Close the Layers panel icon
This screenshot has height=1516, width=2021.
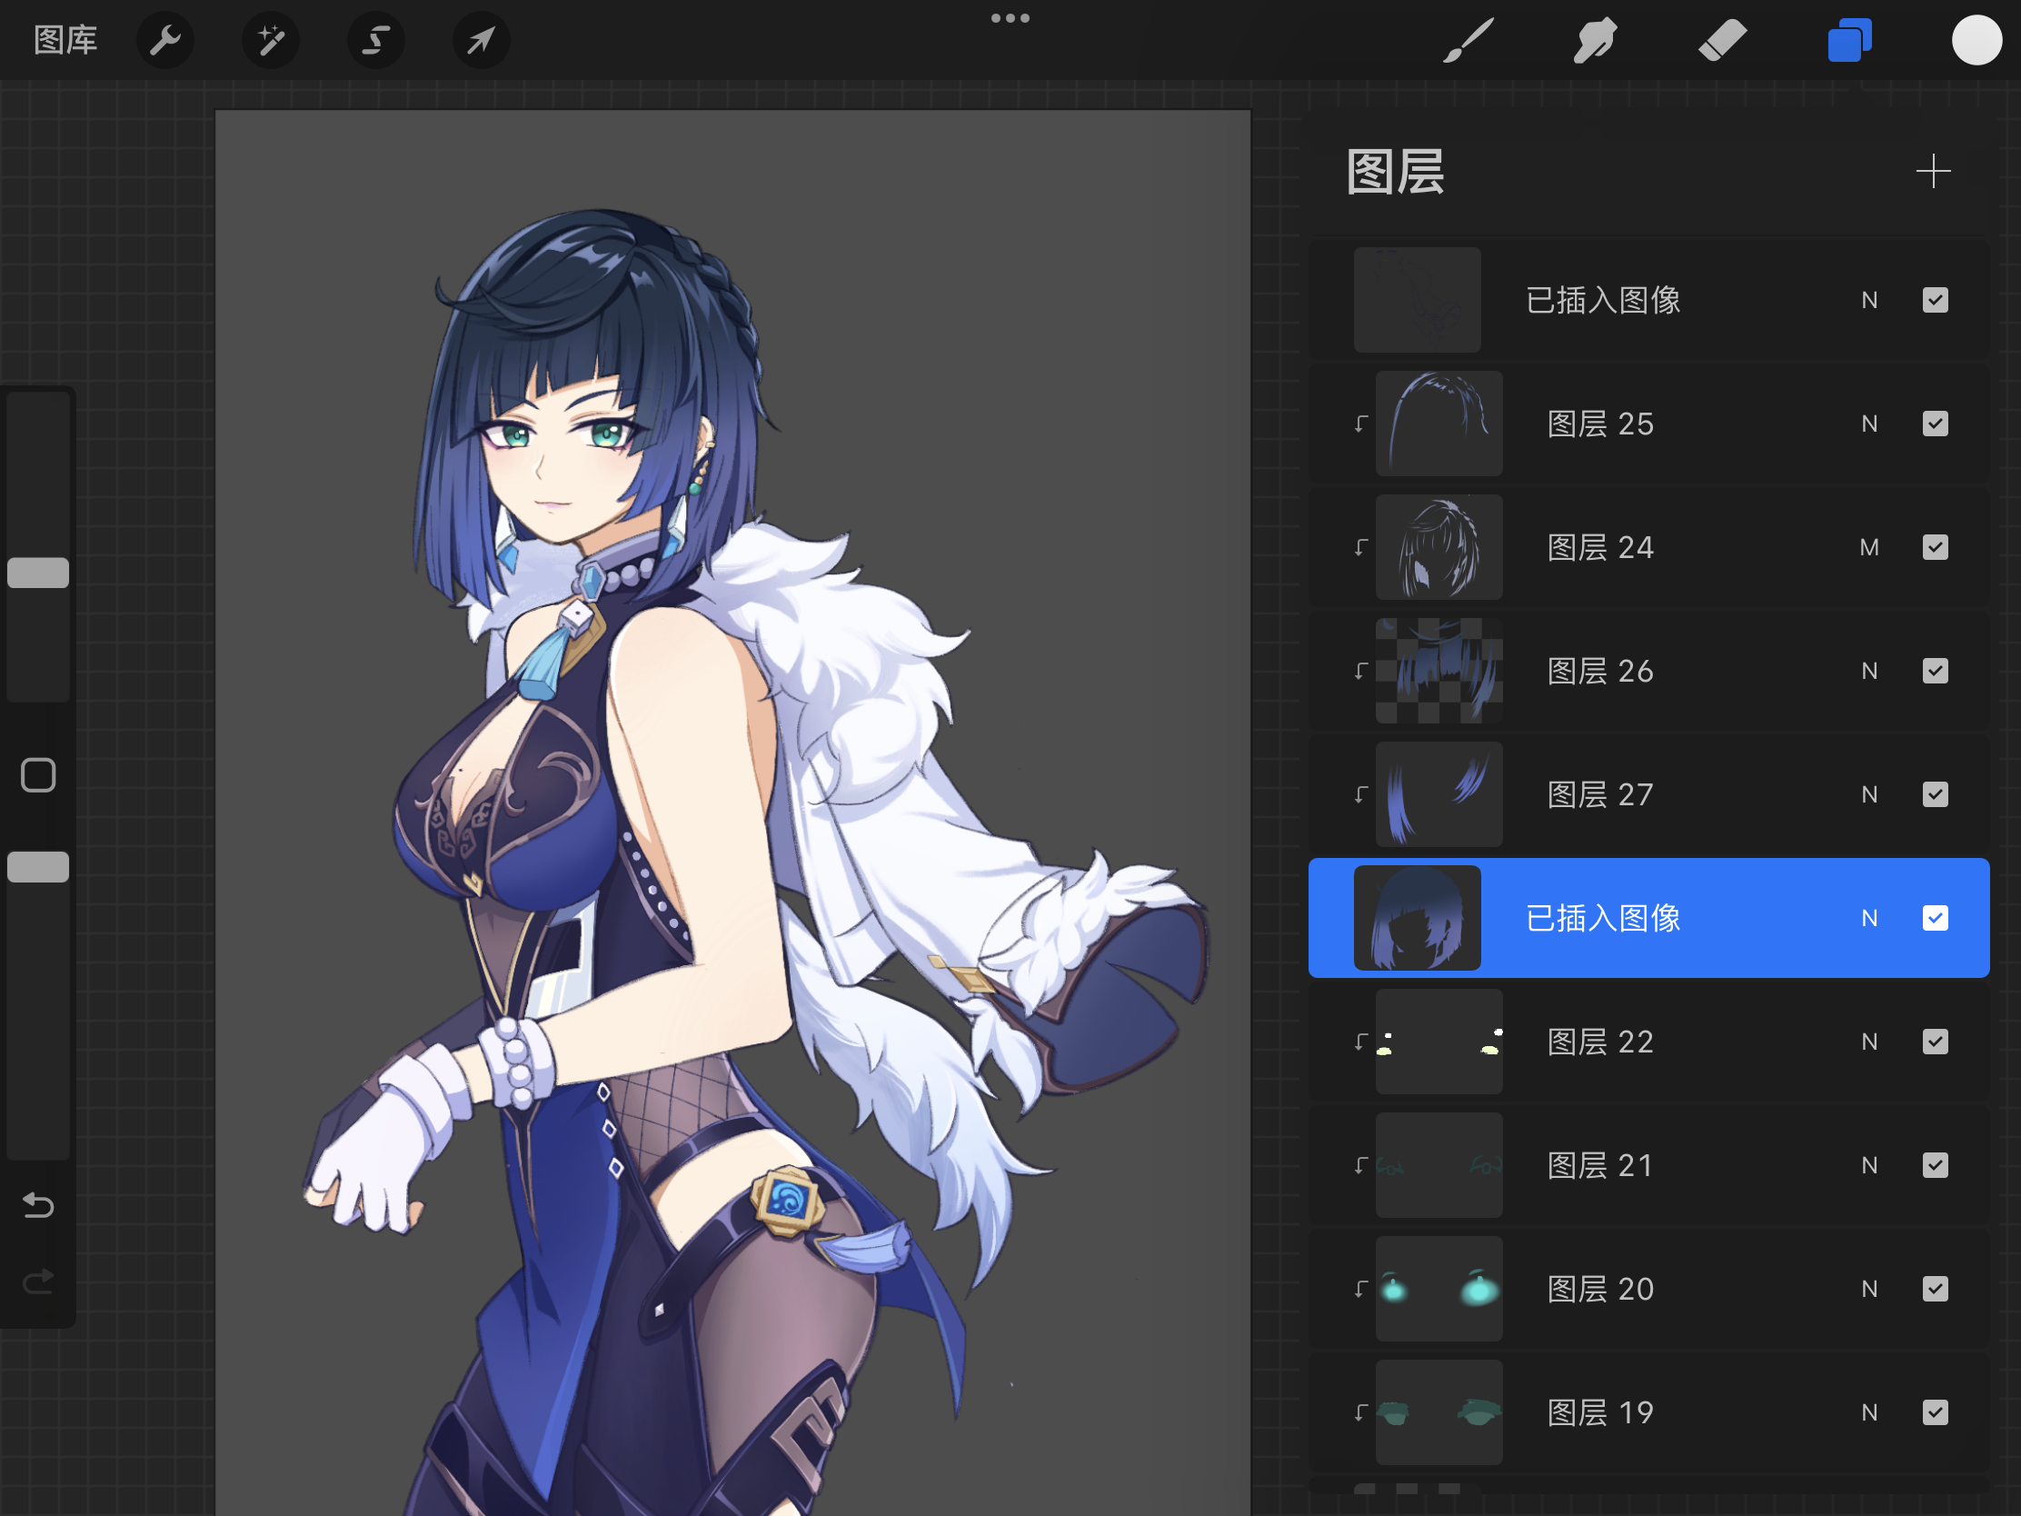1849,40
